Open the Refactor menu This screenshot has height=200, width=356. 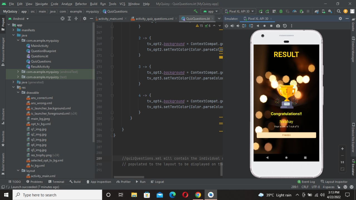(x=81, y=4)
